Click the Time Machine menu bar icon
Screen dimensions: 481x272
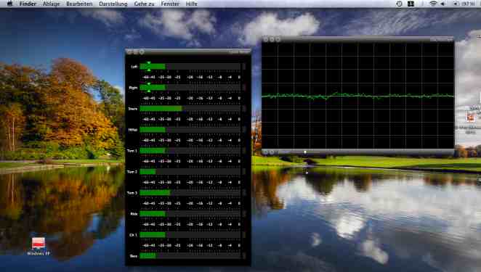click(399, 4)
